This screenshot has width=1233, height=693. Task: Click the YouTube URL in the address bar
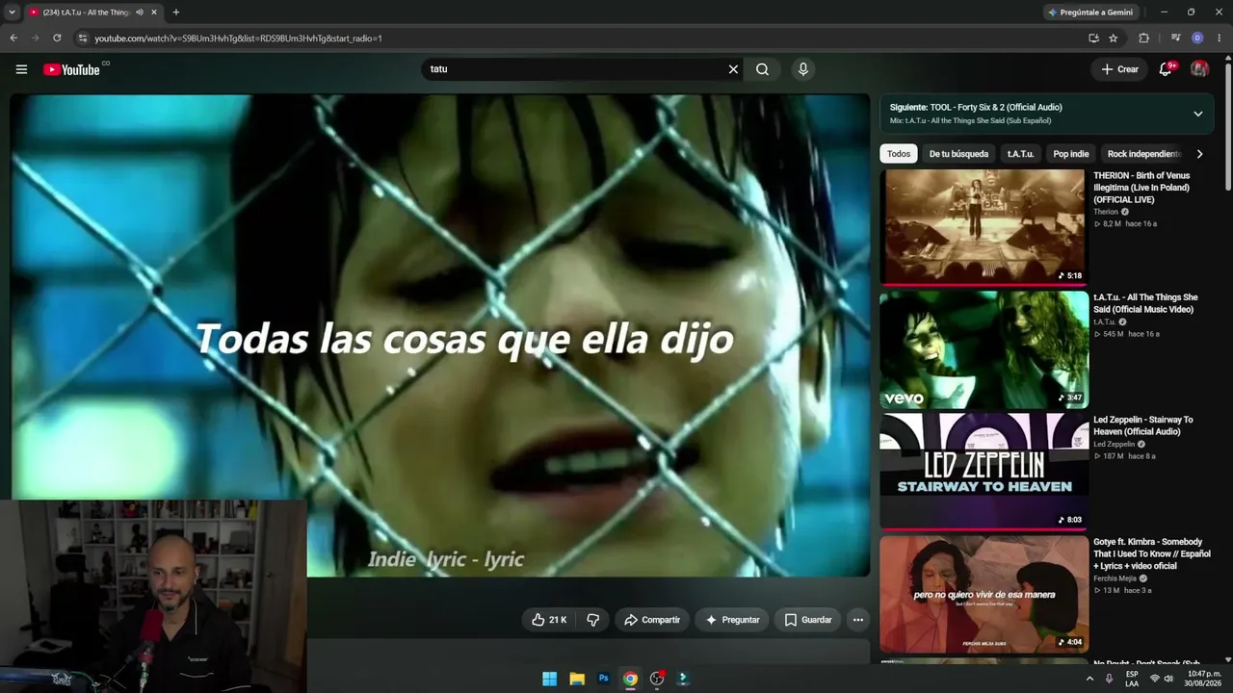coord(238,38)
